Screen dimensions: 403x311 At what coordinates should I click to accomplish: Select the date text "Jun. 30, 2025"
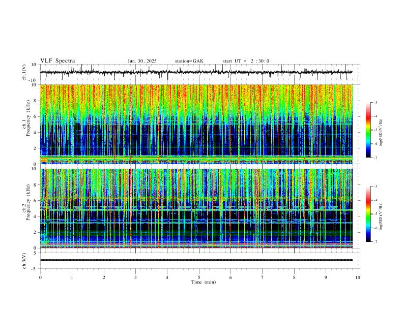click(x=142, y=61)
